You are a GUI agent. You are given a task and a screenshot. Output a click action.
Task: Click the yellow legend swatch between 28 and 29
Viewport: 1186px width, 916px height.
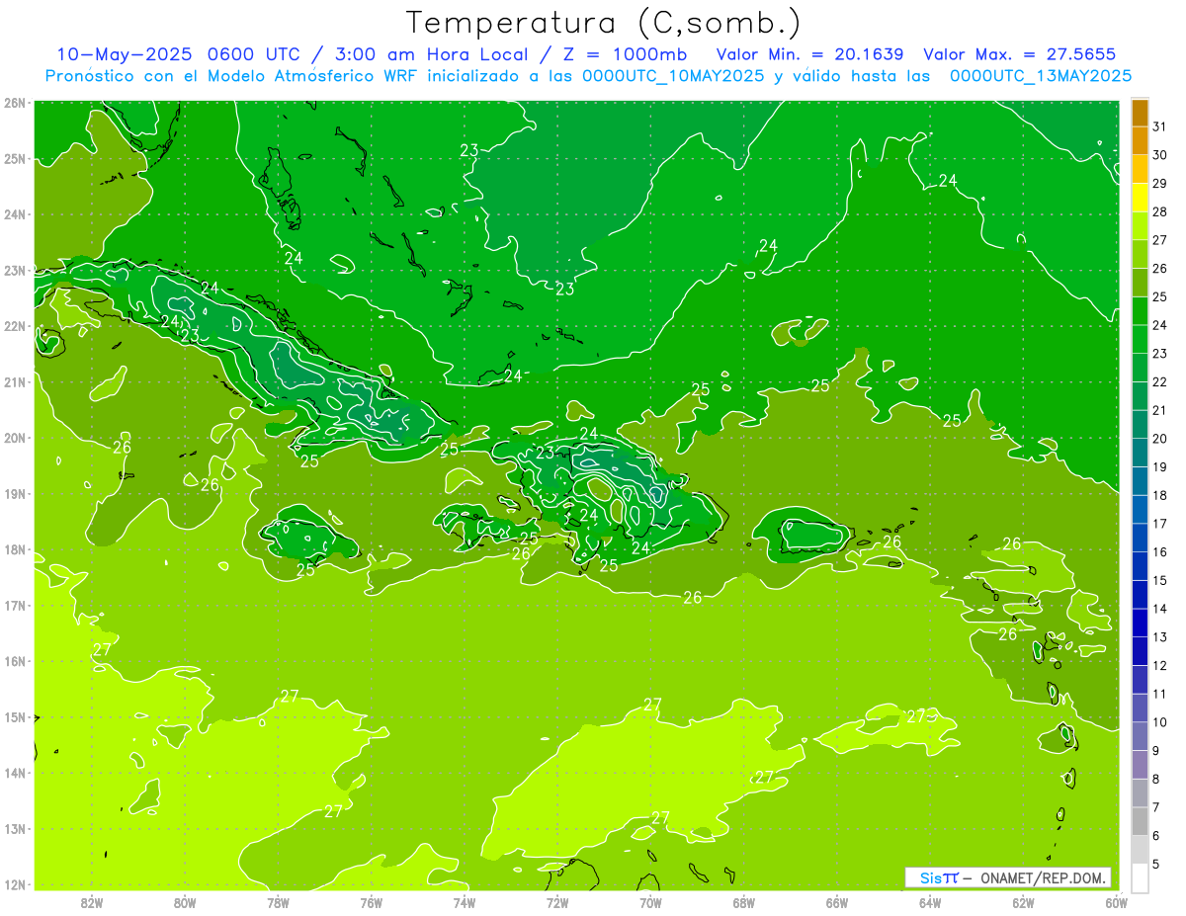(x=1140, y=197)
